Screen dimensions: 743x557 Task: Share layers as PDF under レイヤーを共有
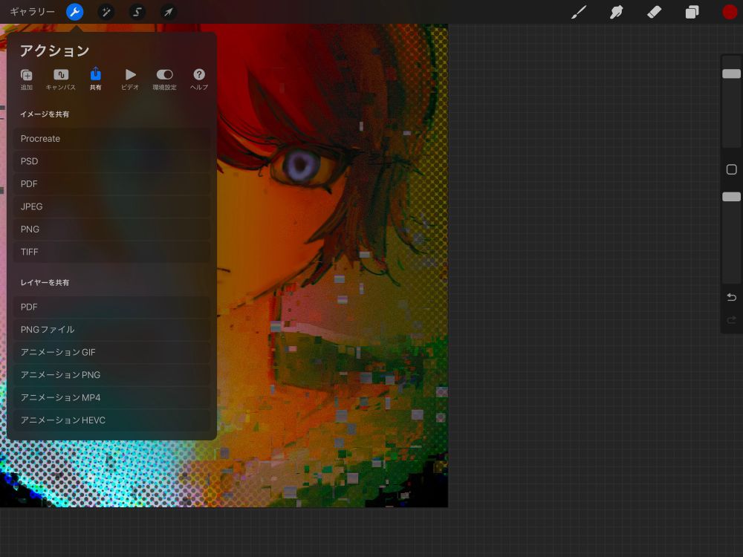111,307
